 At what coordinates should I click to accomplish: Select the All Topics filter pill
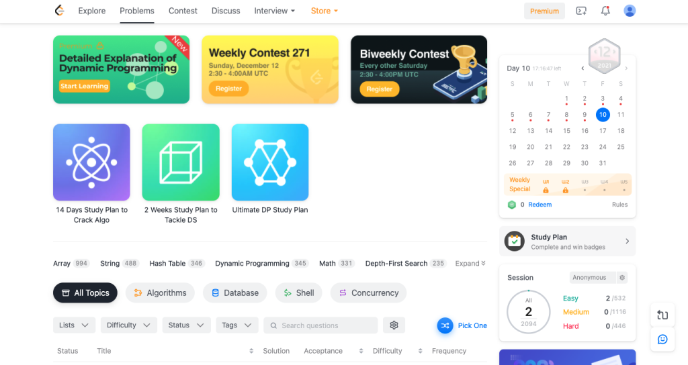click(x=85, y=293)
